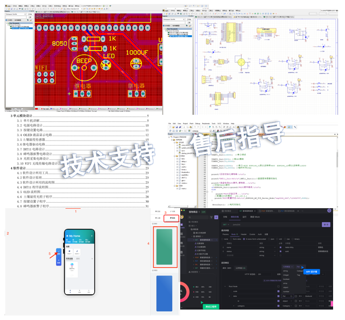The width and height of the screenshot is (345, 320).
Task: Collapse the USER folder in the Keil project tree
Action: (x=175, y=186)
